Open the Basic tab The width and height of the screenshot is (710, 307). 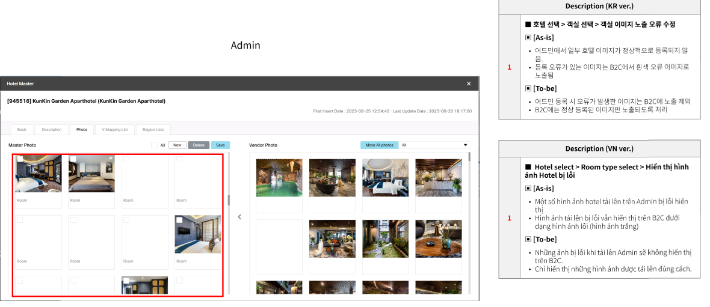coord(22,130)
